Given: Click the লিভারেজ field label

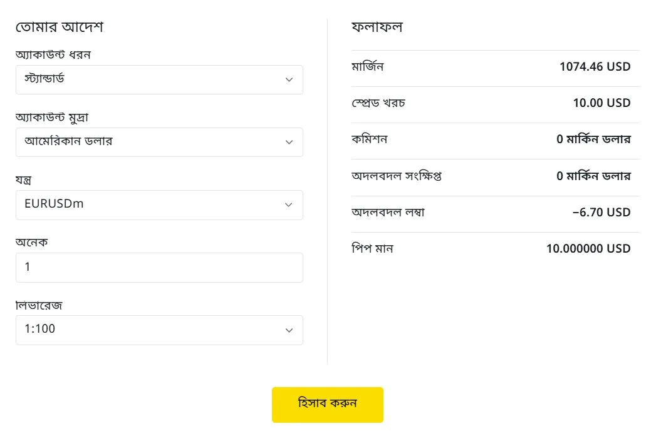Looking at the screenshot, I should click(26, 305).
